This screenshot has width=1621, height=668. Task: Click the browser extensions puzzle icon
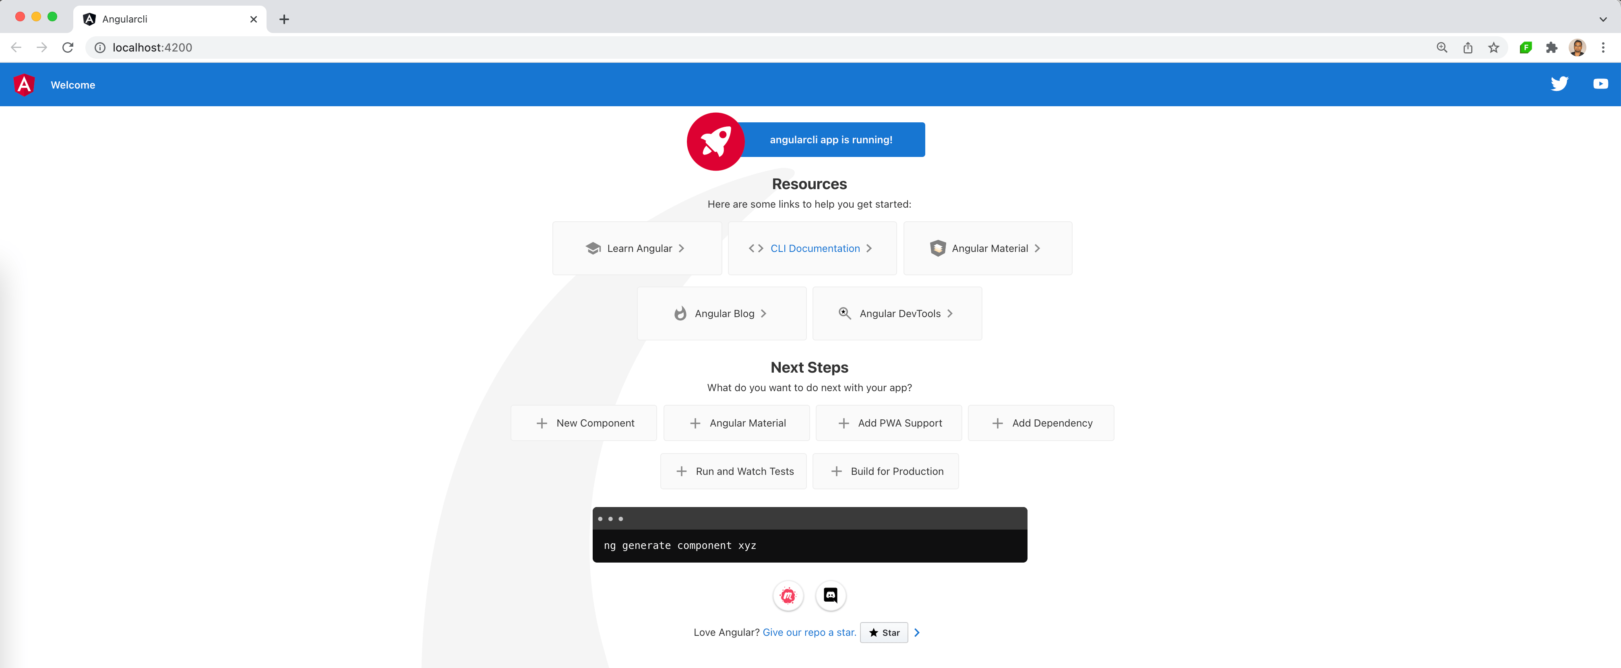[x=1551, y=48]
